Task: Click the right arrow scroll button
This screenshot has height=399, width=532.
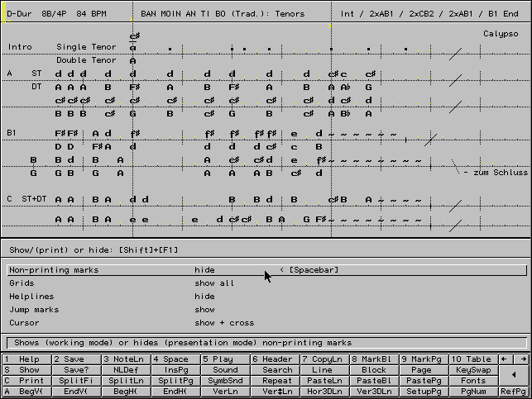Action: pos(521,359)
